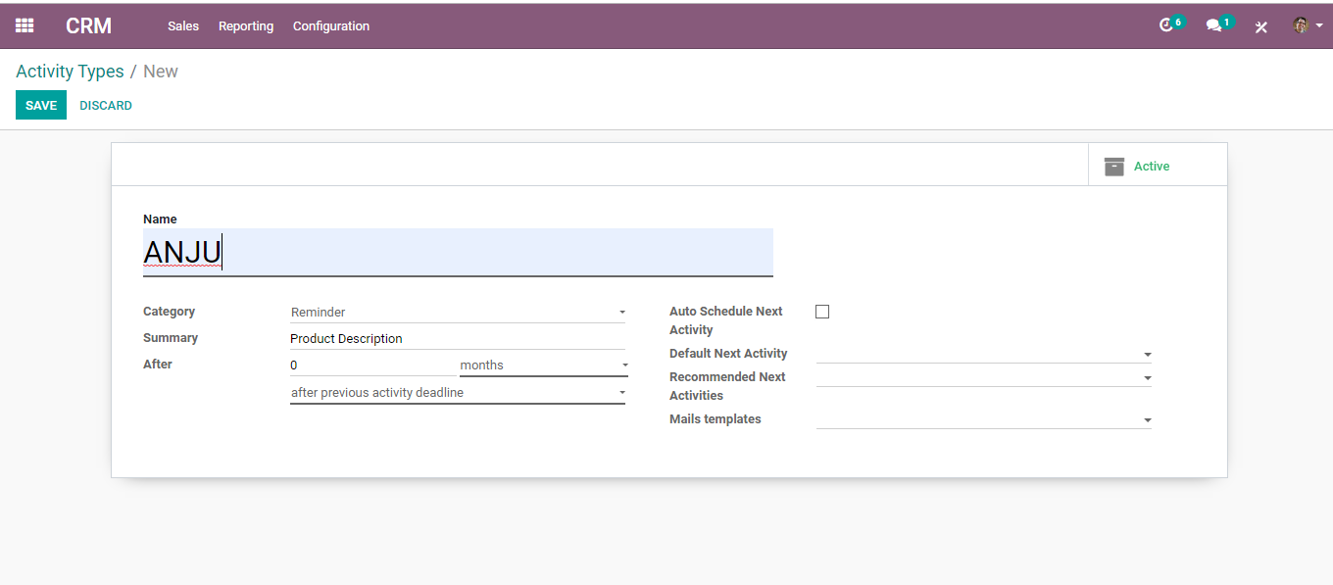The width and height of the screenshot is (1333, 585).
Task: Click the archive box icon beside Active
Action: pos(1114,167)
